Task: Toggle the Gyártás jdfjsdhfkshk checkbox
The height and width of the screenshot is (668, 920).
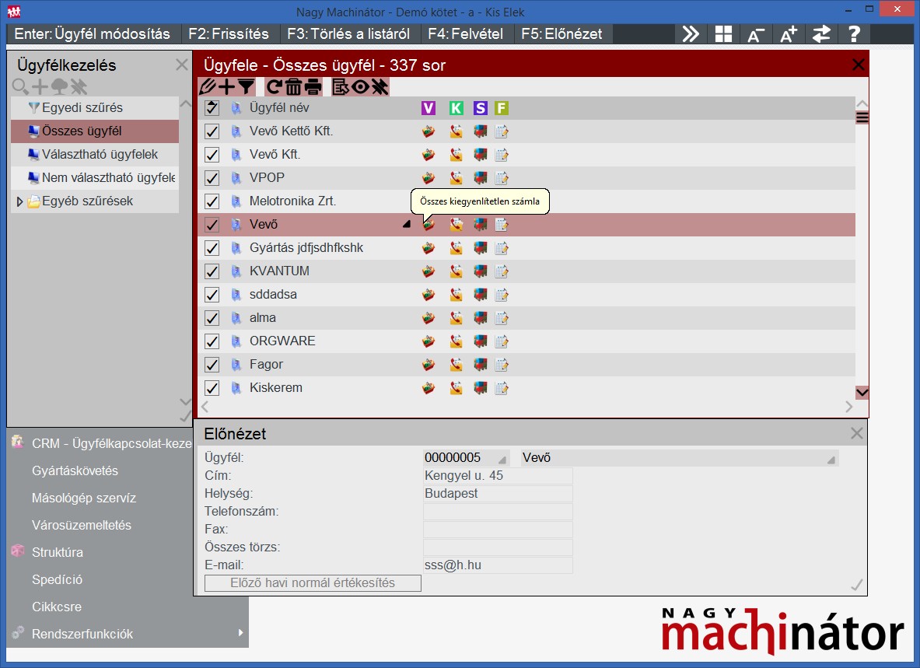Action: (212, 248)
